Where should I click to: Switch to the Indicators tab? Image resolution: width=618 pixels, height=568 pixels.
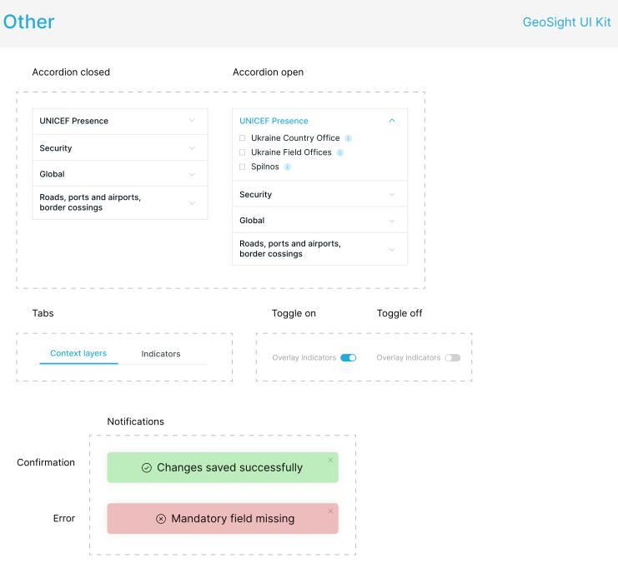(161, 354)
